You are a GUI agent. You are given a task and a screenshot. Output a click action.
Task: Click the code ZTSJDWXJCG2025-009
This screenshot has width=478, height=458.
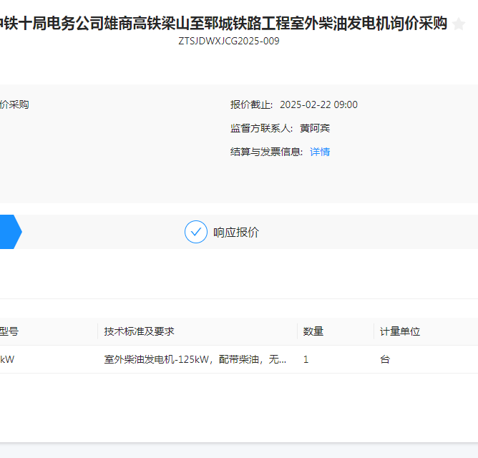click(x=229, y=41)
